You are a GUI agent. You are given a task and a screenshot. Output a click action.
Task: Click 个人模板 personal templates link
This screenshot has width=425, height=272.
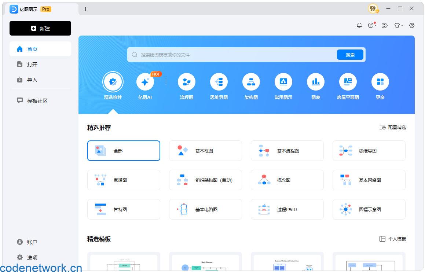pyautogui.click(x=392, y=239)
